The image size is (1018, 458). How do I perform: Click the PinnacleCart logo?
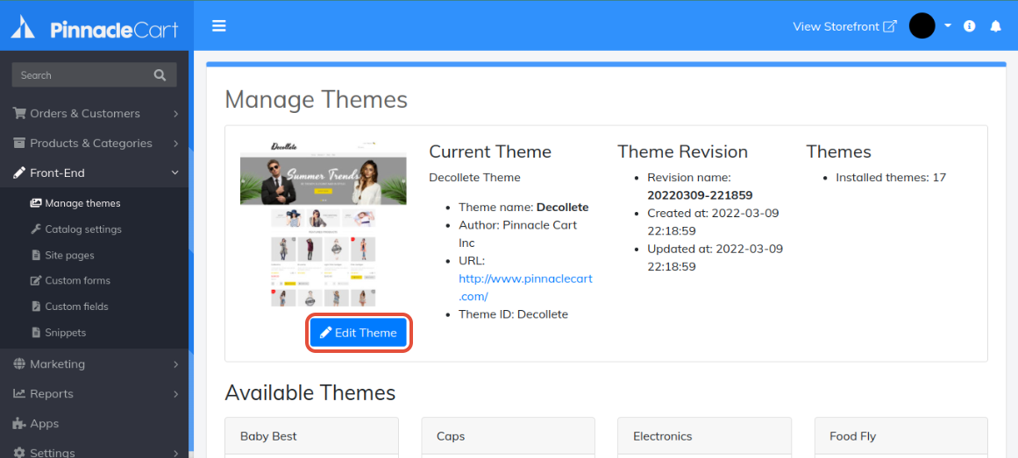[x=95, y=28]
